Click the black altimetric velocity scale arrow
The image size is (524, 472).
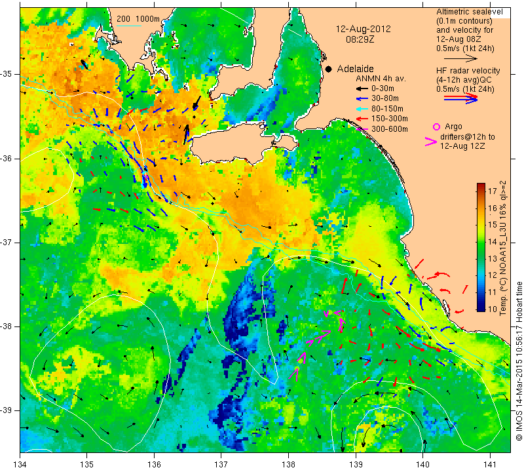pos(461,58)
